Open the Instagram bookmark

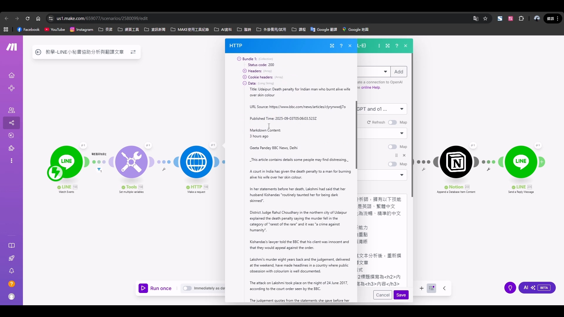click(x=81, y=29)
